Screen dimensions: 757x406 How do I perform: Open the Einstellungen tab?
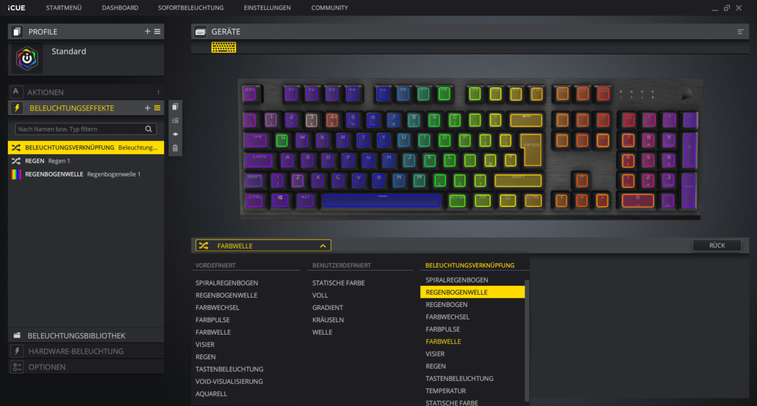(x=267, y=8)
